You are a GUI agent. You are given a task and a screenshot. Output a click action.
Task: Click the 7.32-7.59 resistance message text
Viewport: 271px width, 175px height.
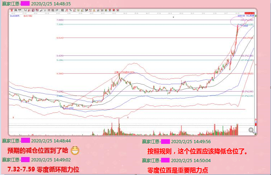pos(43,169)
